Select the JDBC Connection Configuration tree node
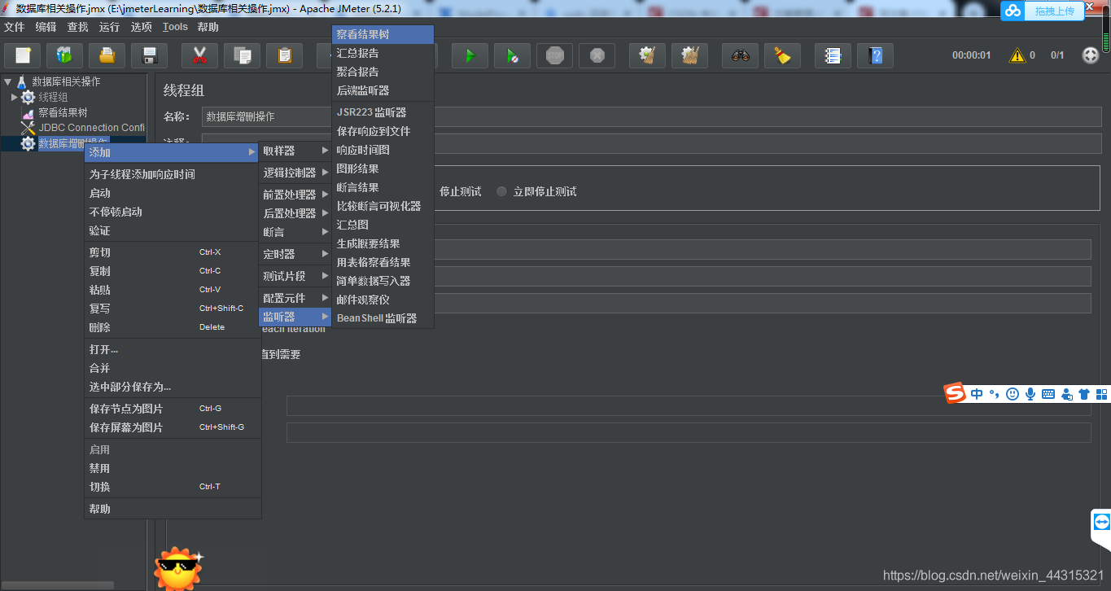1111x591 pixels. (91, 128)
